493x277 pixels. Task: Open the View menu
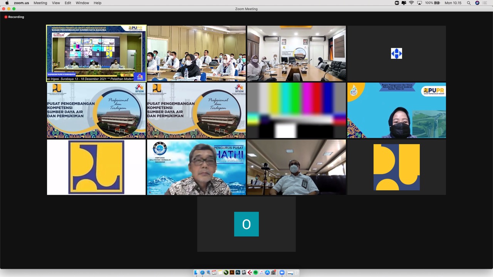[x=56, y=3]
